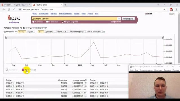Viewport: 180px width, 101px height.
Task: Click the '615 562' absolute value cell
Action: 64,86
